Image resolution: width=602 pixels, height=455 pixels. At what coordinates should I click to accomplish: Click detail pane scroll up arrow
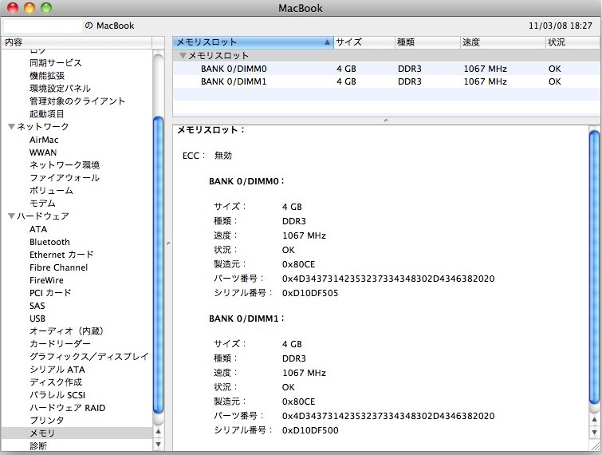click(x=594, y=419)
